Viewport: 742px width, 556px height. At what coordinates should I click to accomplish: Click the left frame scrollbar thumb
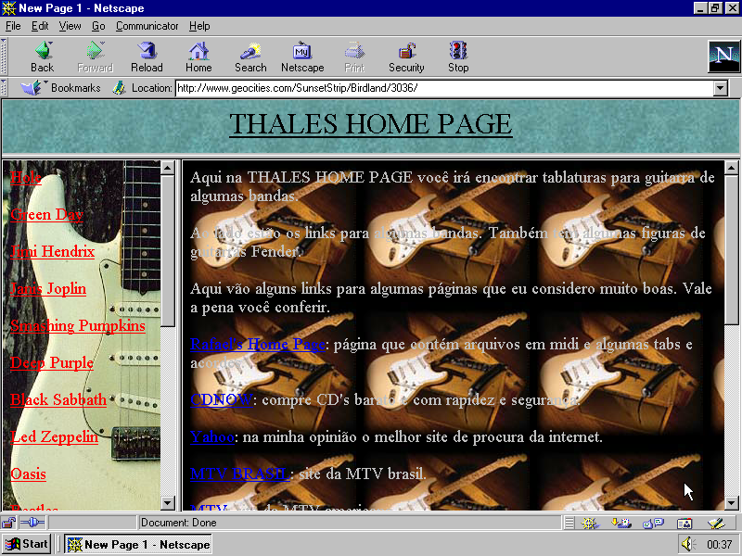168,251
